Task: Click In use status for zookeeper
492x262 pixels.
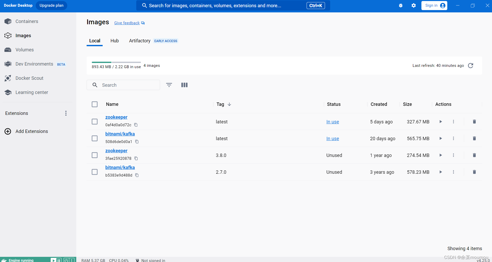Action: [332, 122]
